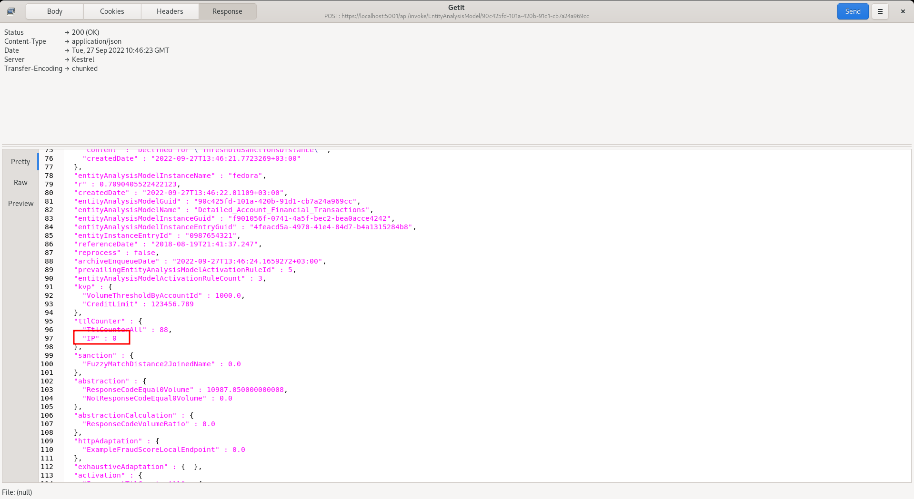Open the collections icon at top left
Viewport: 914px width, 499px height.
(11, 11)
